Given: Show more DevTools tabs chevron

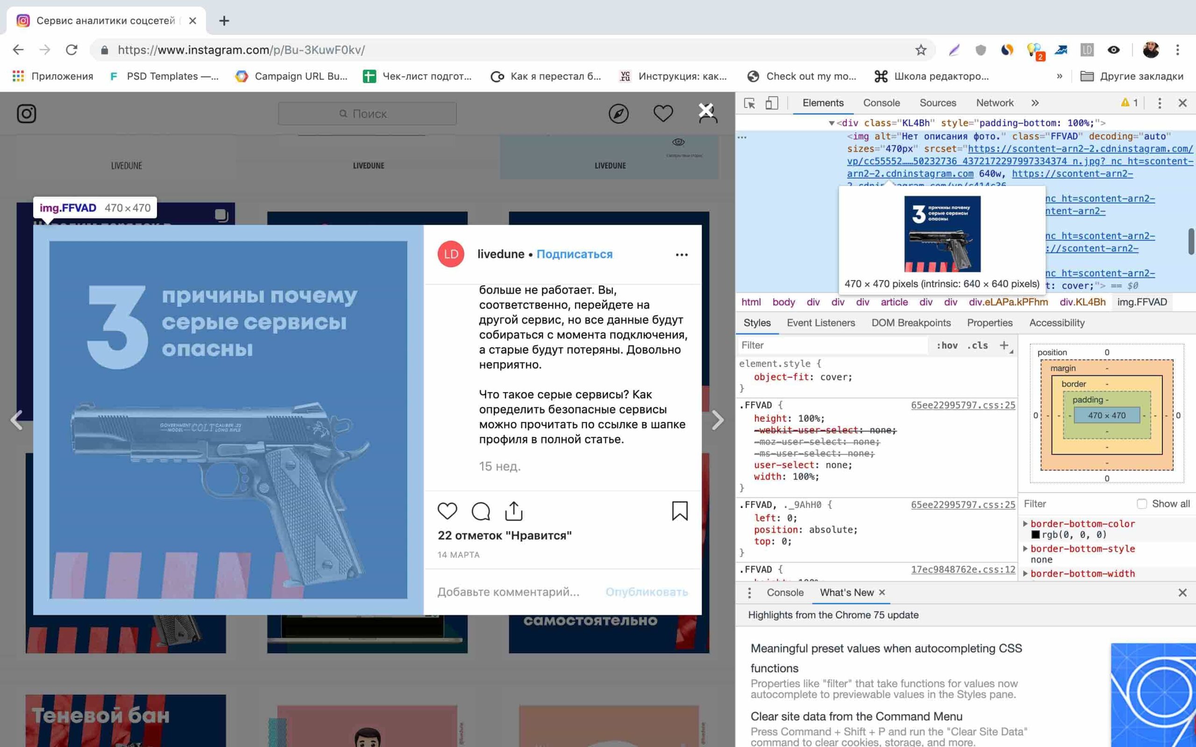Looking at the screenshot, I should (x=1035, y=103).
